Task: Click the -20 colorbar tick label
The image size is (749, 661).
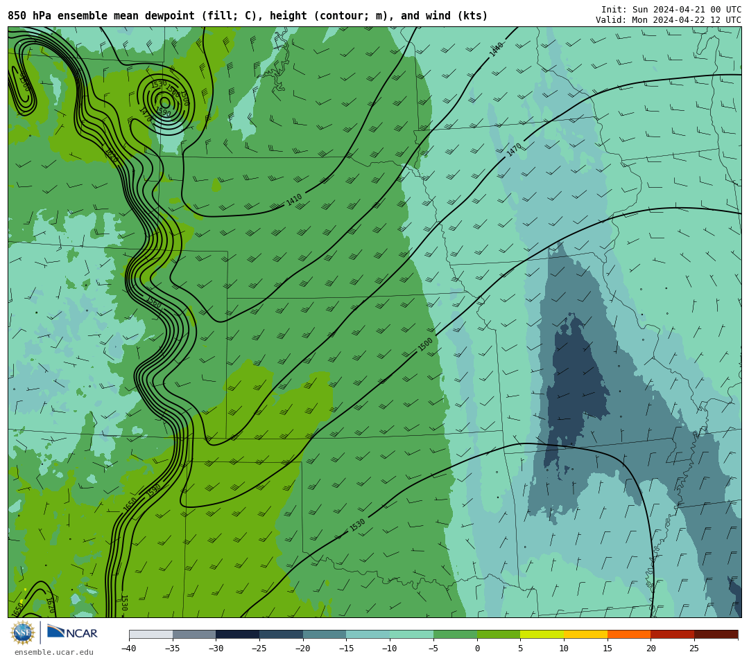Action: (303, 648)
